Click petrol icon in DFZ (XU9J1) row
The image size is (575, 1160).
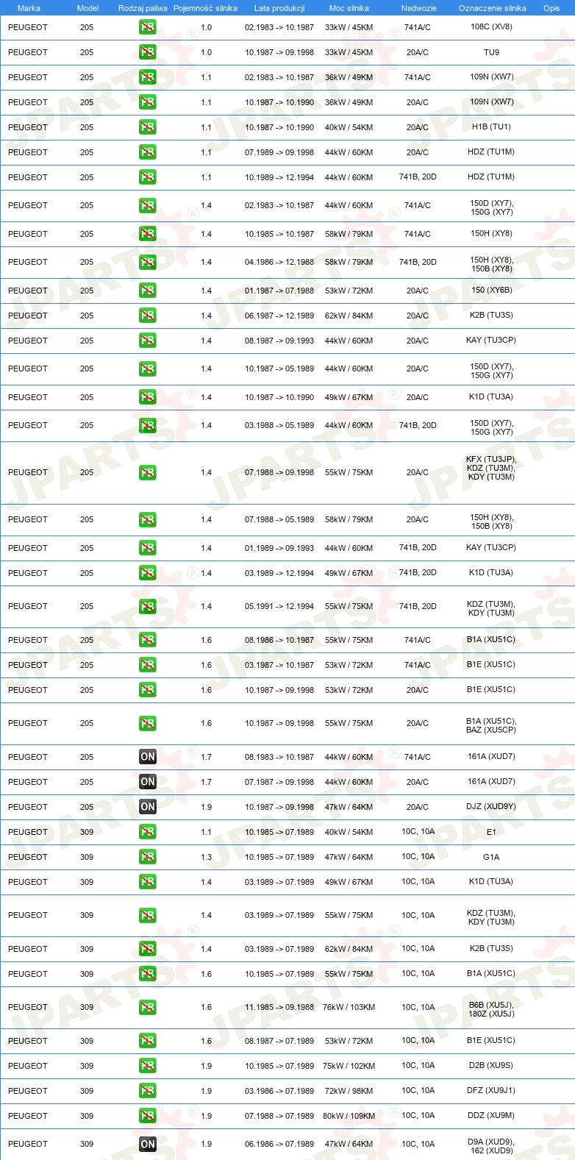tap(148, 1091)
